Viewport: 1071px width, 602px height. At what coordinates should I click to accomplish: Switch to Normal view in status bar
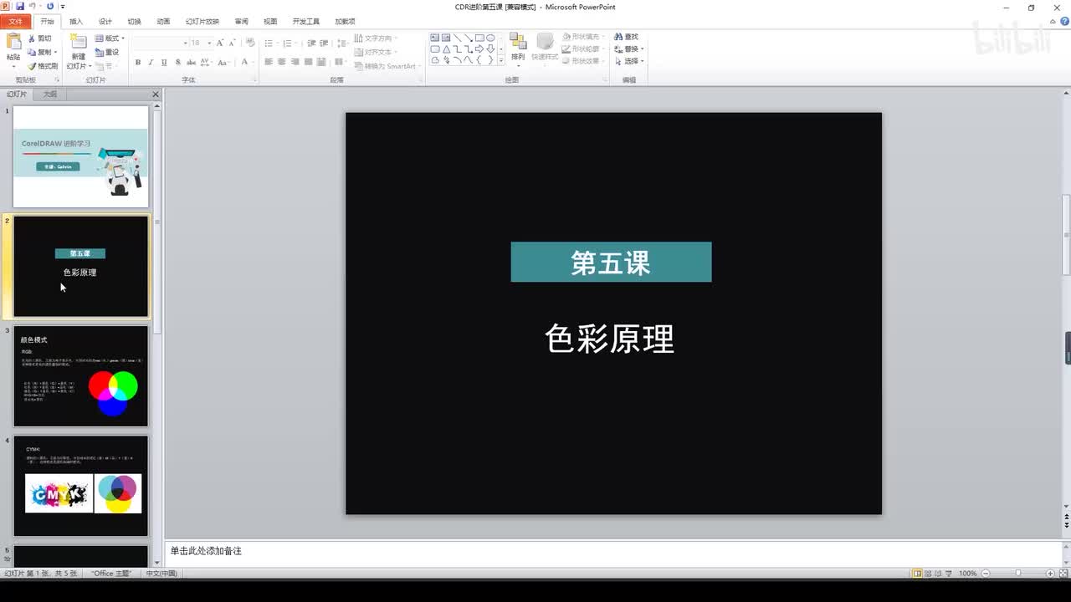click(x=918, y=574)
